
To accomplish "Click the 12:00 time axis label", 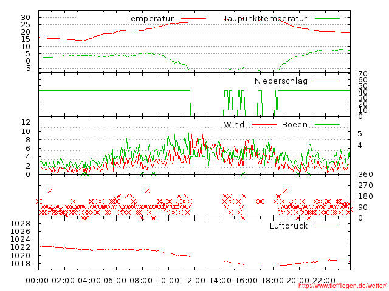I will (194, 280).
